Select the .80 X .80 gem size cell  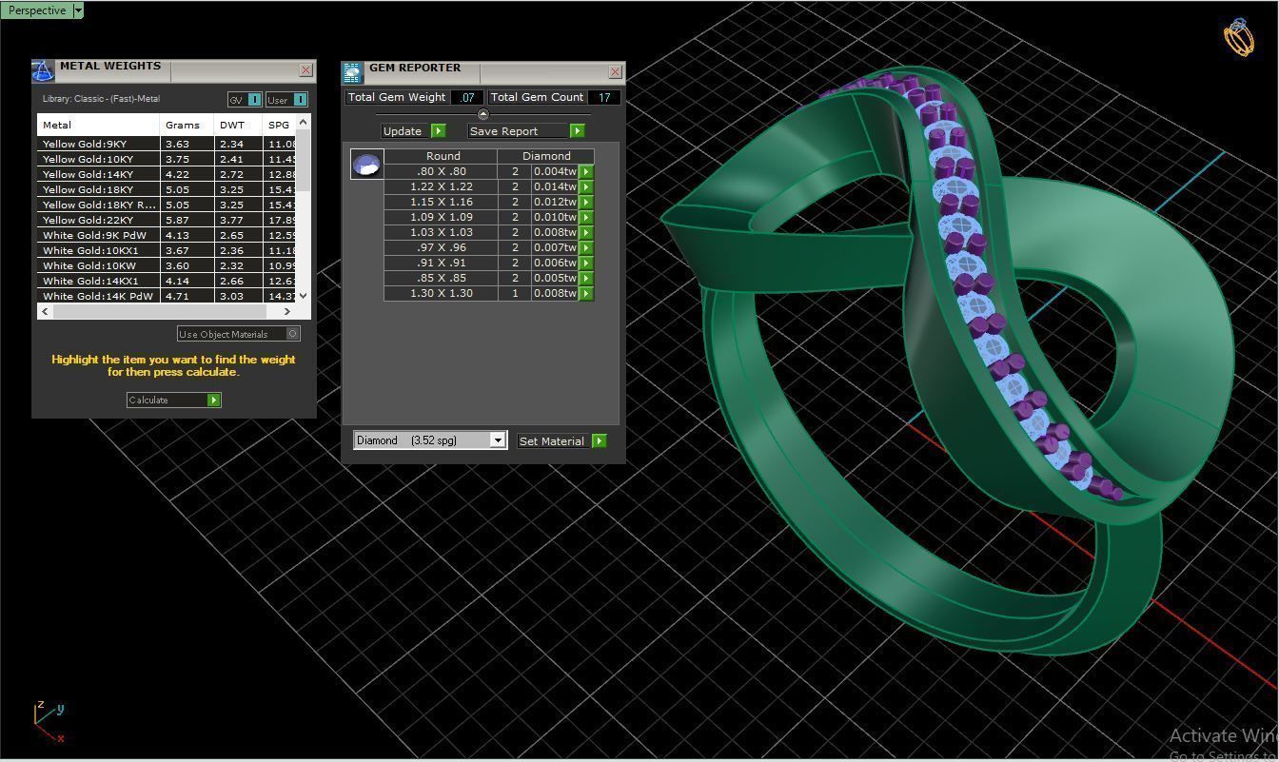pos(441,171)
